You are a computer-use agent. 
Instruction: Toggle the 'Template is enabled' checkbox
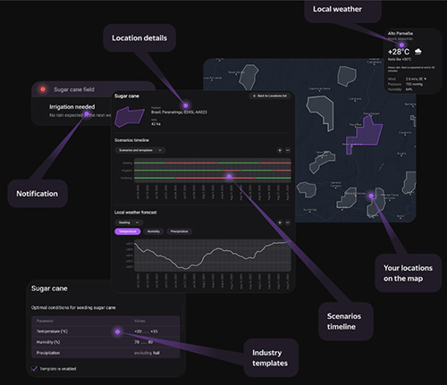click(34, 369)
